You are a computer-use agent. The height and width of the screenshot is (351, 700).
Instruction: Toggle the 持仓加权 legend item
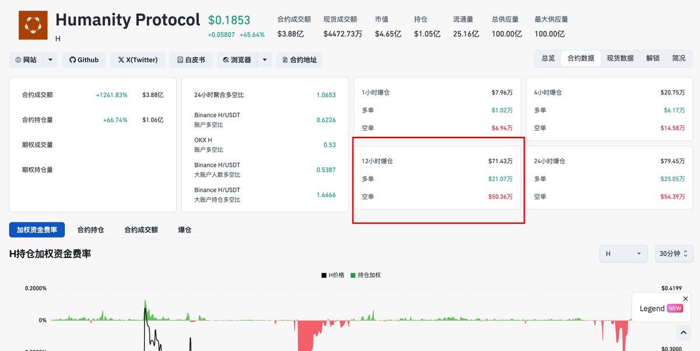tap(365, 275)
